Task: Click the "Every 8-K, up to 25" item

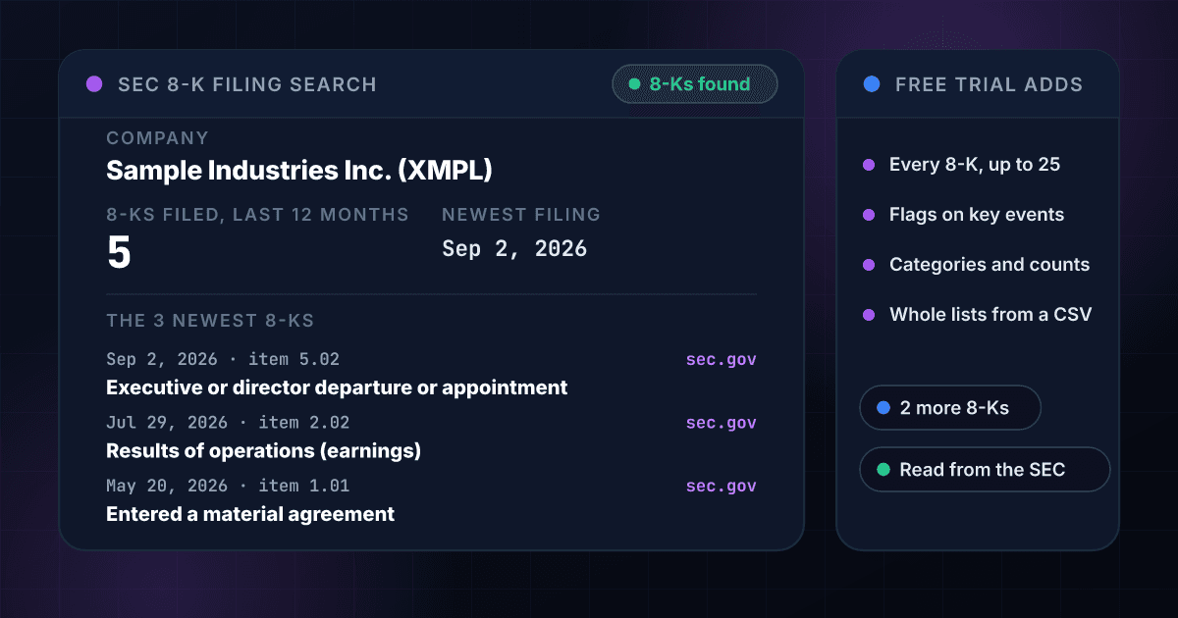Action: click(x=975, y=165)
